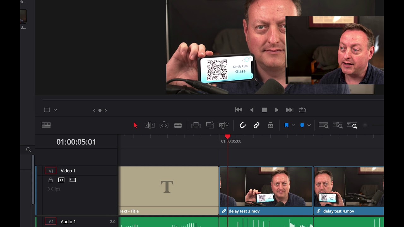The image size is (404, 227).
Task: Click the Detail Zoom icon
Action: (338, 125)
